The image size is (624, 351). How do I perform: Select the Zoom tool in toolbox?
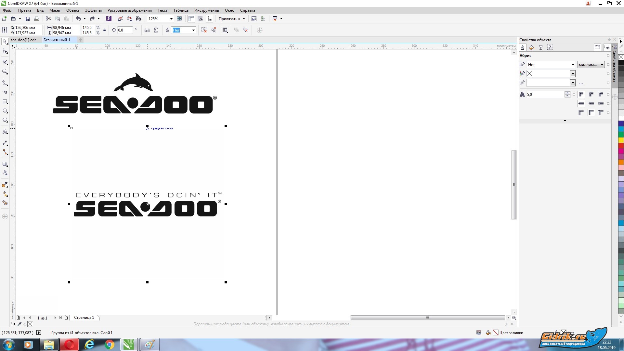coord(5,72)
